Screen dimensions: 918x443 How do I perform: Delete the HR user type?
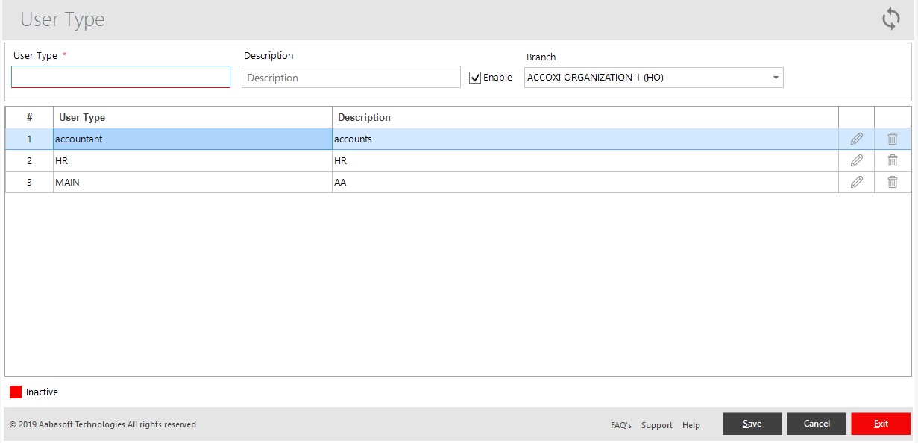(892, 160)
